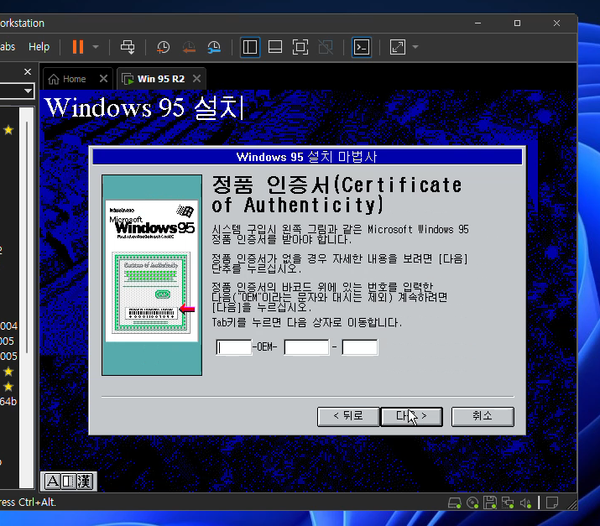Toggle the console view icon
The height and width of the screenshot is (526, 600).
click(361, 47)
